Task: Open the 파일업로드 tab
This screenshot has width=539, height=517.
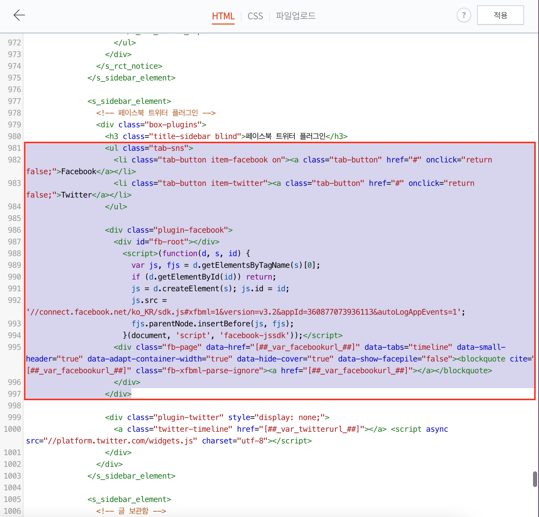Action: pos(296,16)
